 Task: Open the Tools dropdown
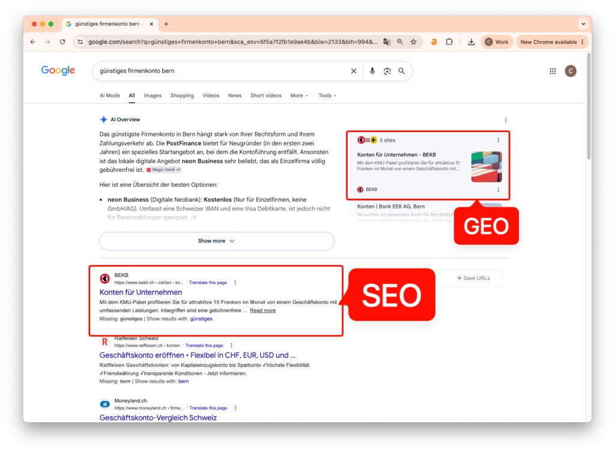tap(327, 96)
